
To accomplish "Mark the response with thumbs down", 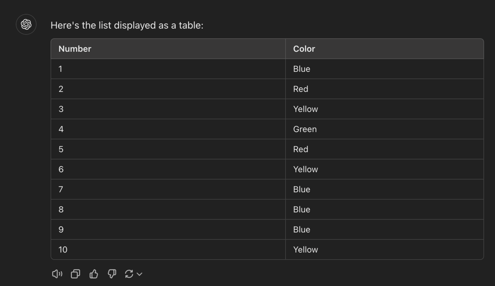I will (x=112, y=274).
